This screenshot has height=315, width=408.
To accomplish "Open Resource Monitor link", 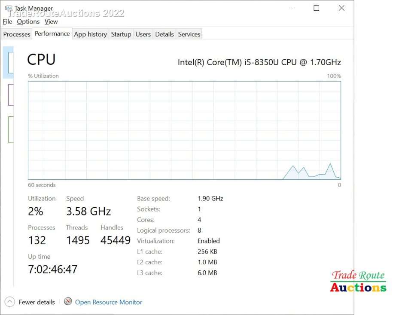I will pyautogui.click(x=108, y=302).
